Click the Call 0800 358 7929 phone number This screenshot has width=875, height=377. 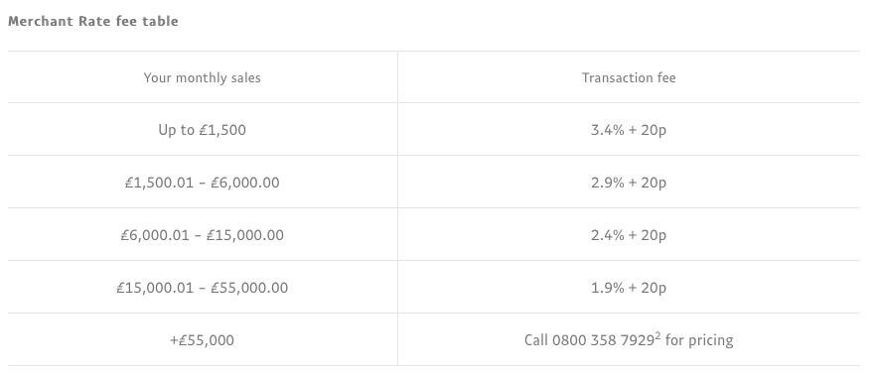click(589, 339)
